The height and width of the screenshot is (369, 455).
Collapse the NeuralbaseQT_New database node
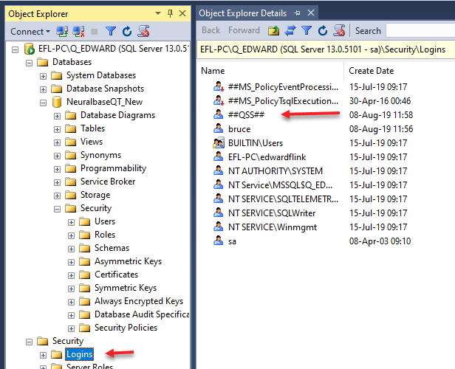pos(43,103)
